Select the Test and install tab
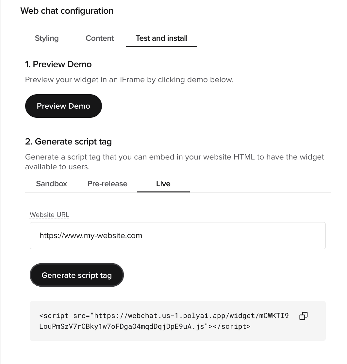Screen dimensions: 347x364 (x=161, y=38)
